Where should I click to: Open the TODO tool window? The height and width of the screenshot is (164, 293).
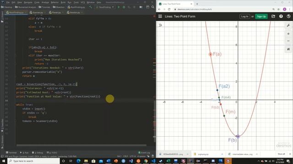pyautogui.click(x=52, y=153)
